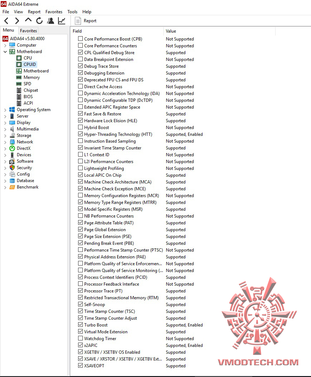This screenshot has height=377, width=311.
Task: Select the AIDA64 v5.80.4000 root icon
Action: 5,38
